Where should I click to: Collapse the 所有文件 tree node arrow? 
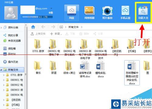pyautogui.click(x=1, y=70)
